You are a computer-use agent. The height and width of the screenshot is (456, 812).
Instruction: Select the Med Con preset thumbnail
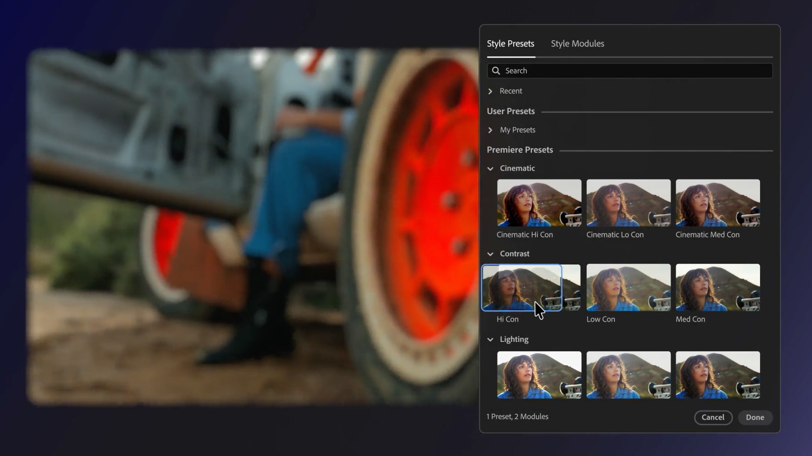point(718,288)
